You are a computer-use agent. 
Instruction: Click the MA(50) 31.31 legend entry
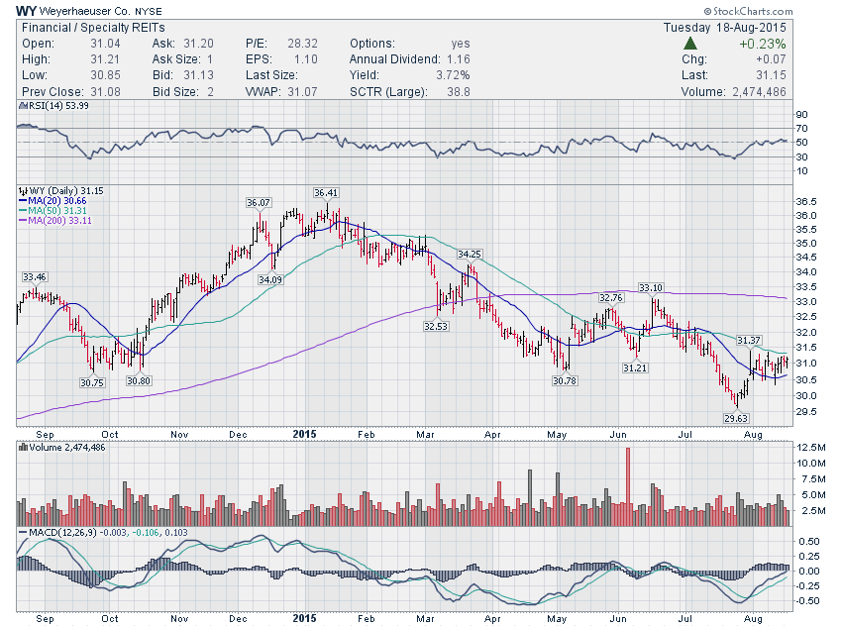tap(53, 210)
